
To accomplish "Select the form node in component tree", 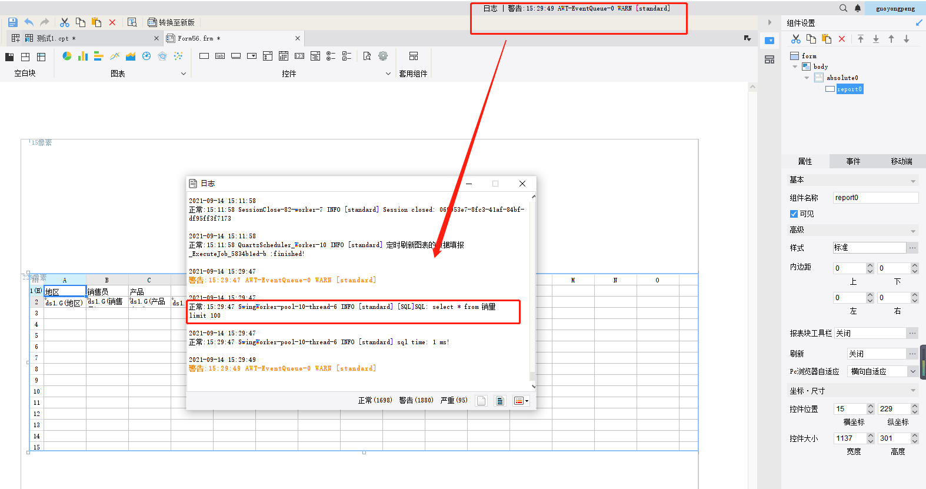I will (809, 56).
